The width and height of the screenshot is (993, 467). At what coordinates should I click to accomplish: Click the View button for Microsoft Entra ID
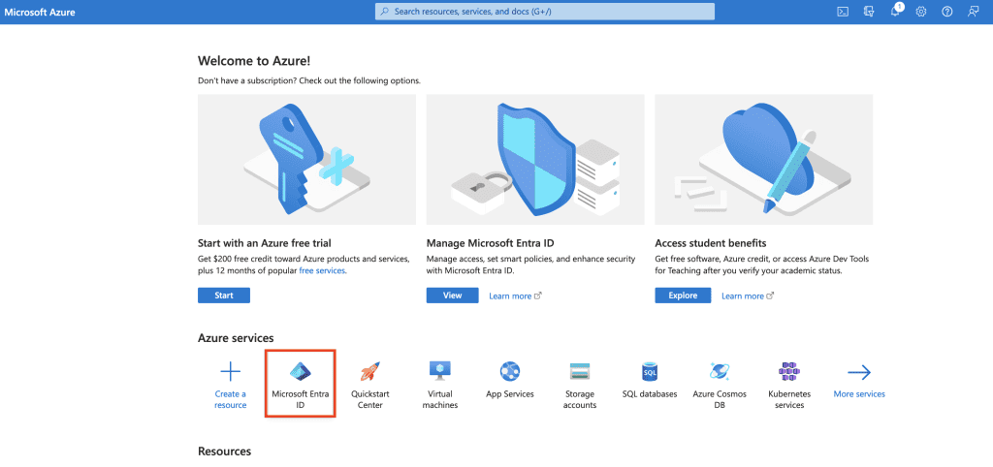452,296
